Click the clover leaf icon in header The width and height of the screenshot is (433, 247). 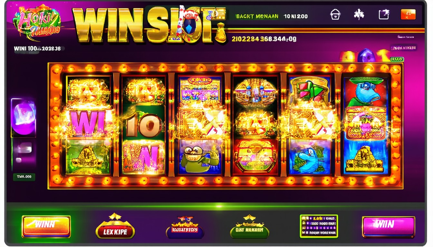359,14
